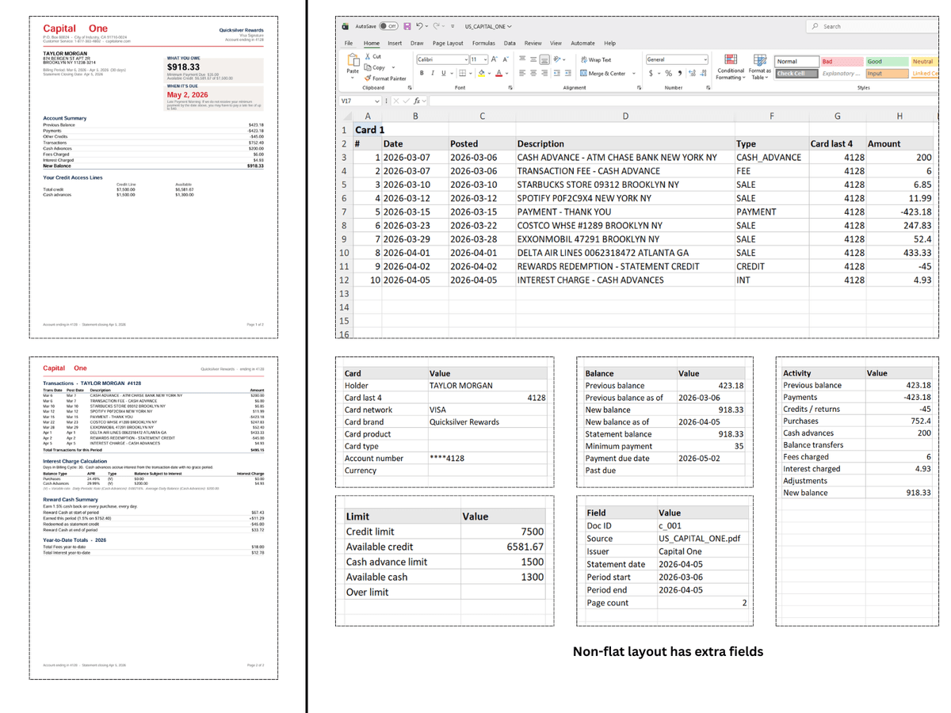Click the Comma Style icon

(x=680, y=73)
